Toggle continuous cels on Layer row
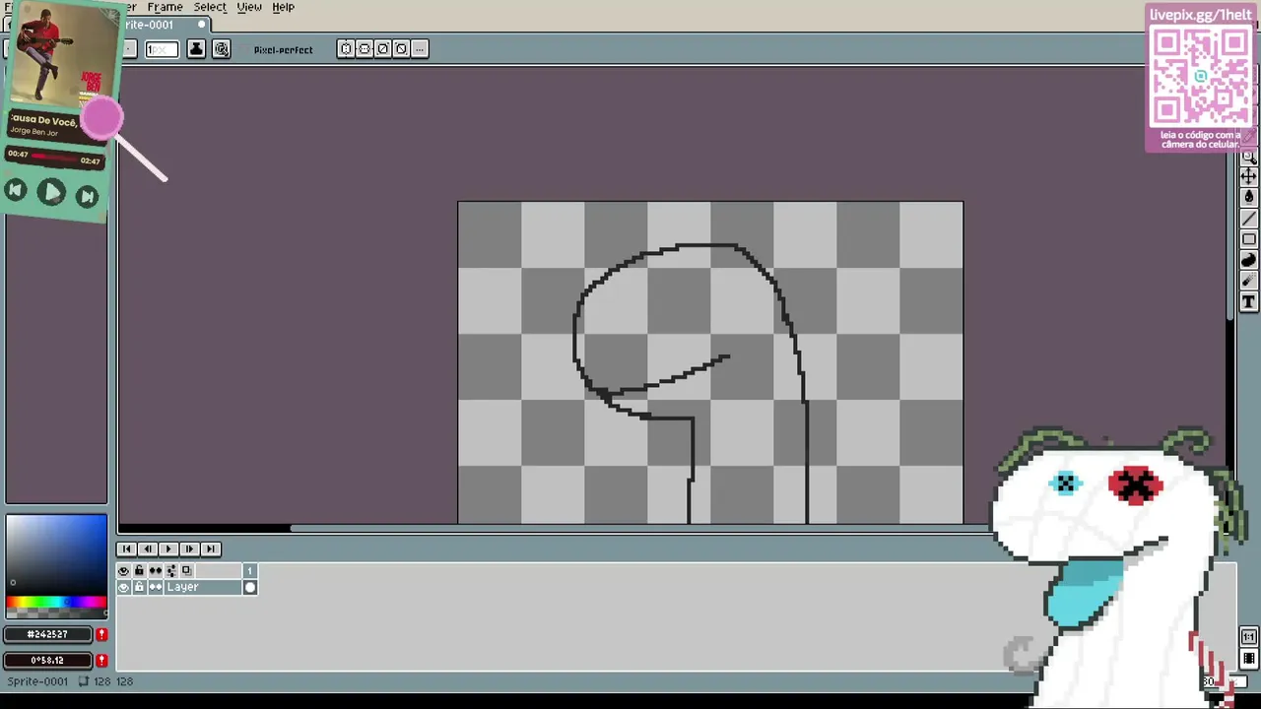This screenshot has width=1261, height=709. click(x=155, y=588)
